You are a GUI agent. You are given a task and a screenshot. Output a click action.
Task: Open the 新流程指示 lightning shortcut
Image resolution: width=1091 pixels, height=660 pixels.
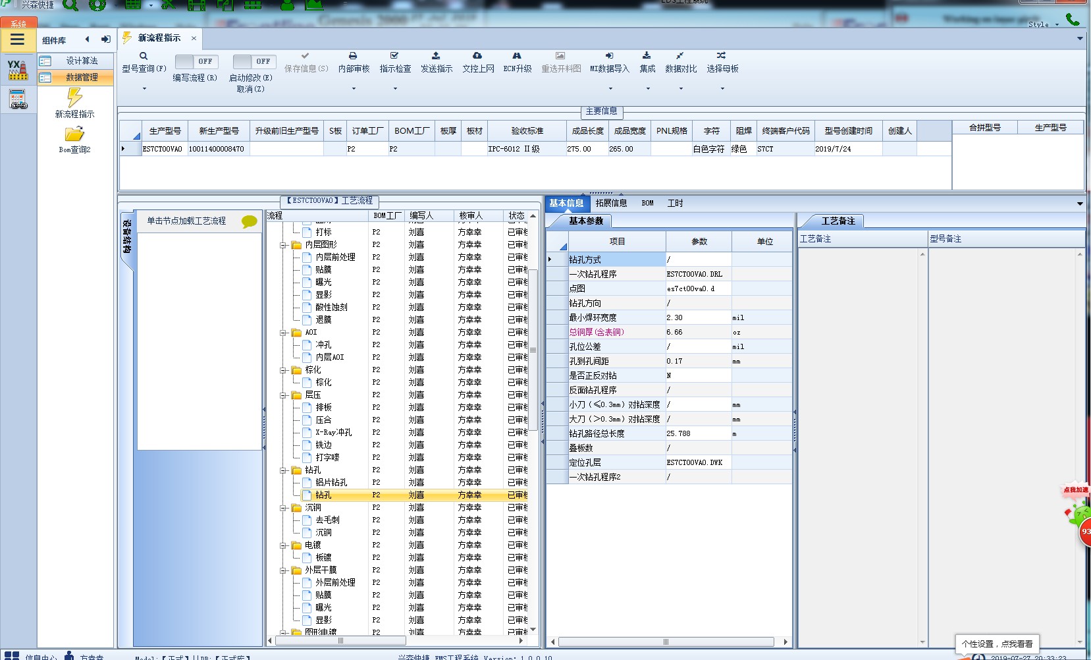tap(75, 97)
